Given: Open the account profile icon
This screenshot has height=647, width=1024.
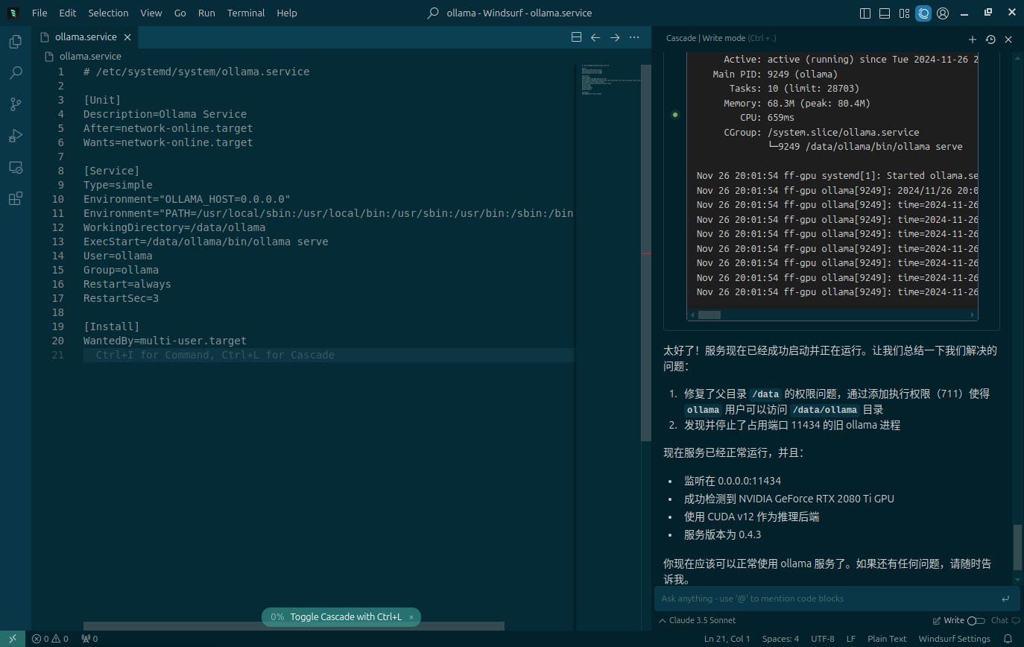Looking at the screenshot, I should point(943,13).
